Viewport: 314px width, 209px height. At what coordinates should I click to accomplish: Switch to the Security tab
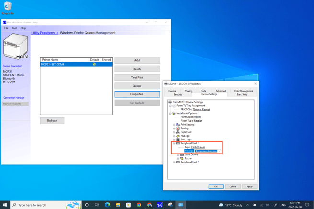click(178, 95)
